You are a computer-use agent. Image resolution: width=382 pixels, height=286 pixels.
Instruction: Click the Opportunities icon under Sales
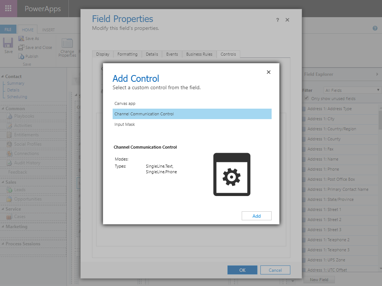click(9, 199)
